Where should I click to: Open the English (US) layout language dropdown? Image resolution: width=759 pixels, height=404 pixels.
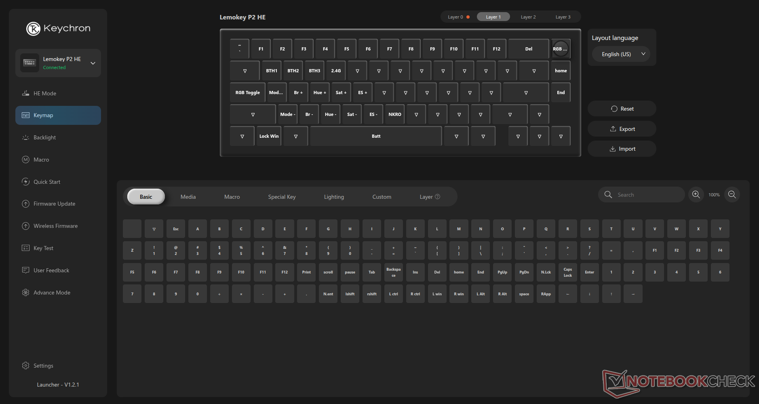(x=621, y=54)
